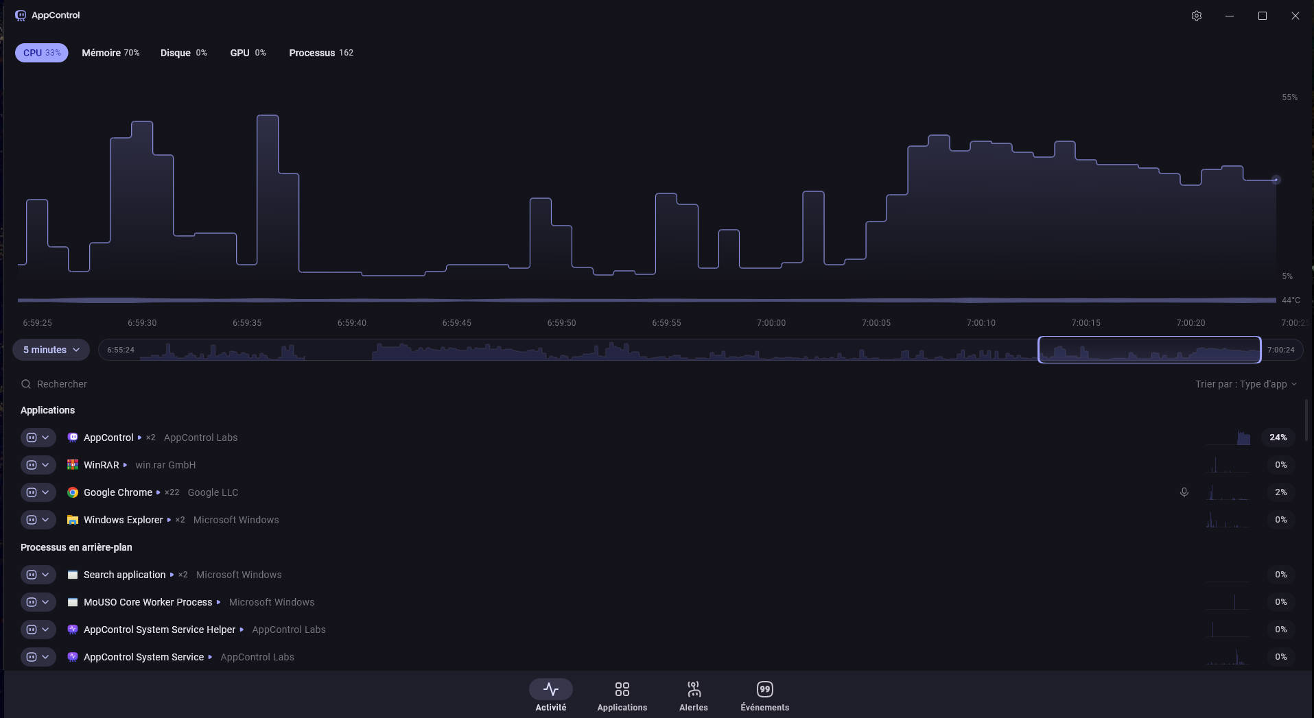The width and height of the screenshot is (1314, 718).
Task: Click the microphone icon in the Google Chrome row
Action: (x=1184, y=492)
